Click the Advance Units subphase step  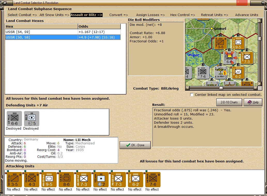(247, 15)
